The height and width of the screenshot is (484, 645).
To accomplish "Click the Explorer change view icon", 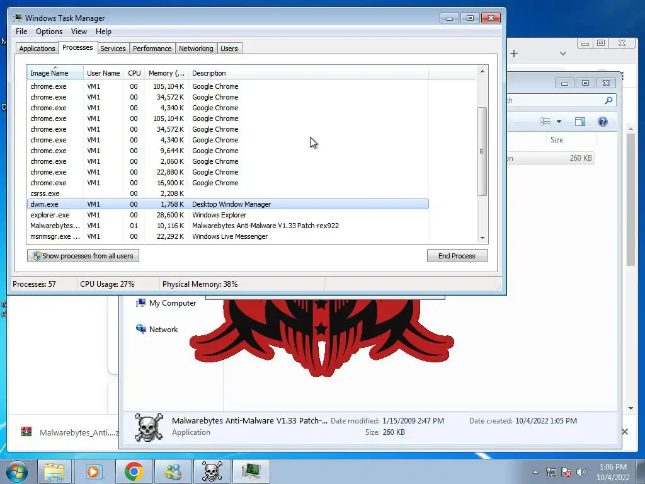I will coord(545,122).
